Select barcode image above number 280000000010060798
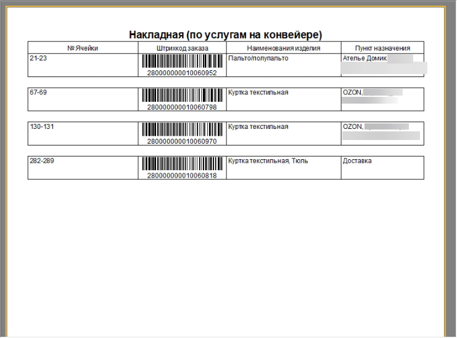Image resolution: width=457 pixels, height=338 pixels. tap(182, 96)
